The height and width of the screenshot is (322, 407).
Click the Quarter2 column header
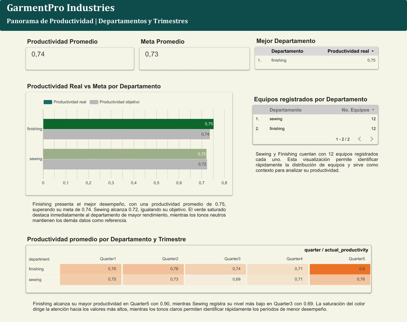[170, 259]
